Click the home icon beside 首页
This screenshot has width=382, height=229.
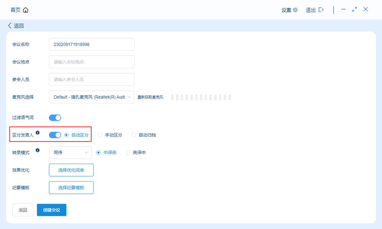(26, 10)
